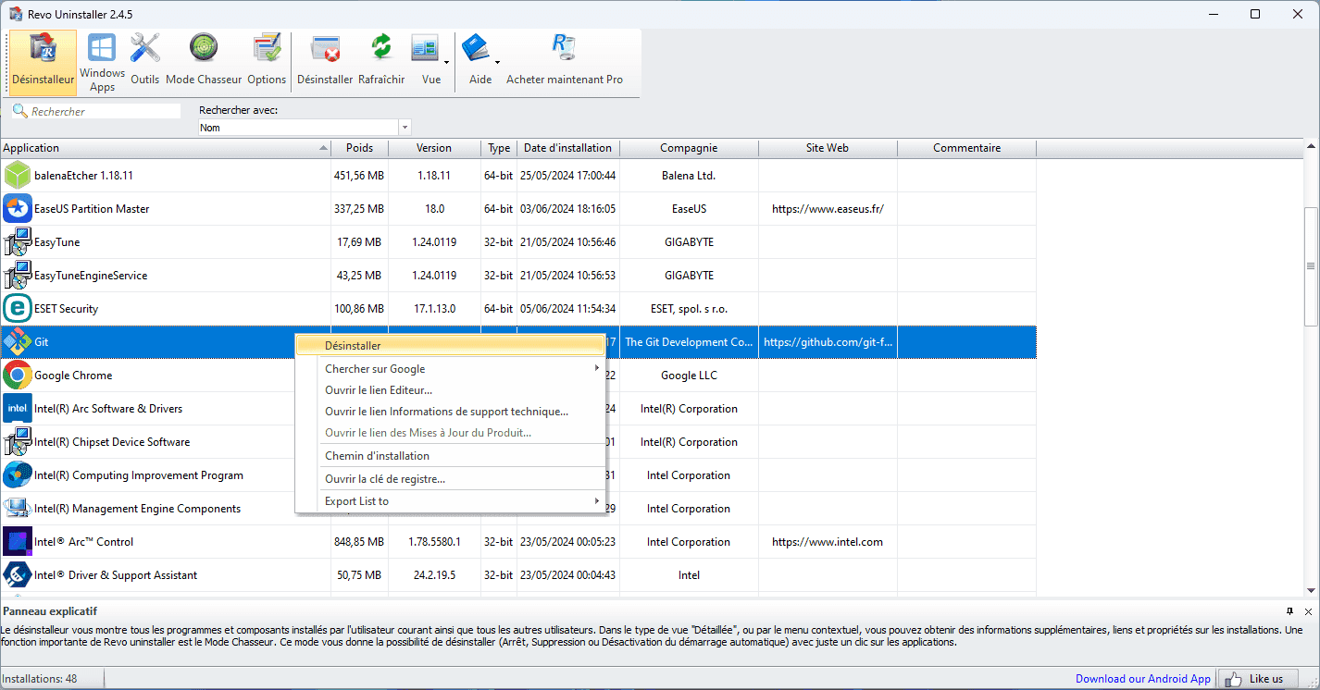
Task: Sort by Poids column
Action: pyautogui.click(x=360, y=148)
